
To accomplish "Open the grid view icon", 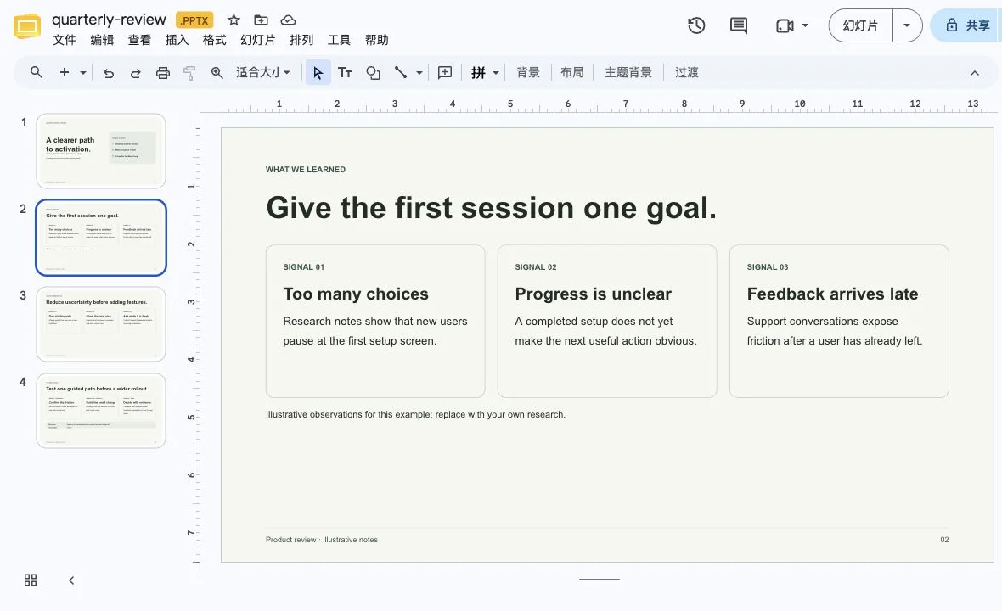I will (31, 580).
